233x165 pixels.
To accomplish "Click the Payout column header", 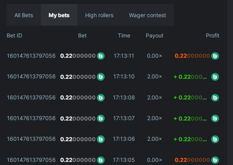I will tap(154, 36).
